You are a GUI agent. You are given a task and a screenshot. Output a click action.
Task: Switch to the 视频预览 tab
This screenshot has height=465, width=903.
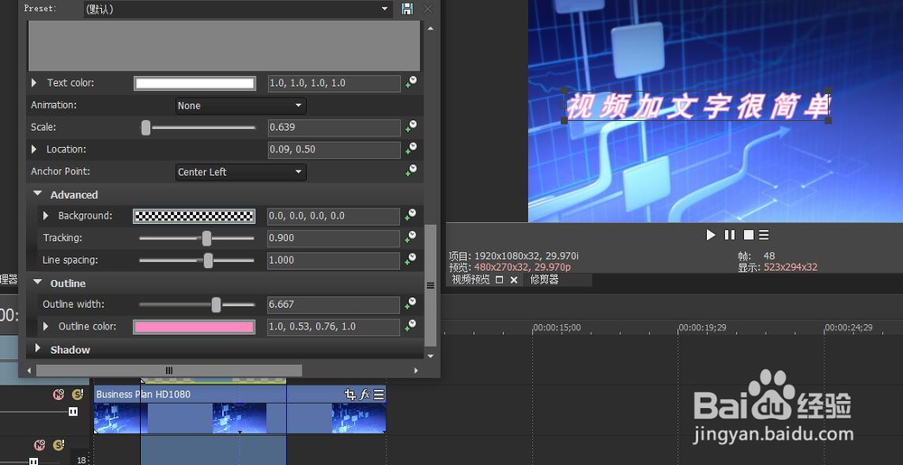pos(470,280)
